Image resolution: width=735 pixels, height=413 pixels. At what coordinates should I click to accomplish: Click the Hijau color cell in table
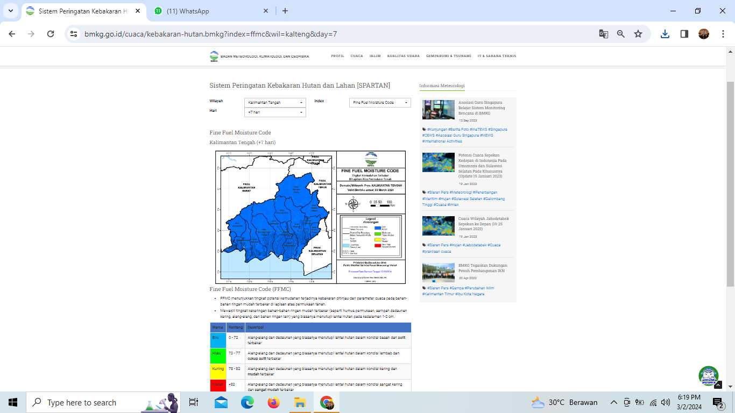coord(218,356)
